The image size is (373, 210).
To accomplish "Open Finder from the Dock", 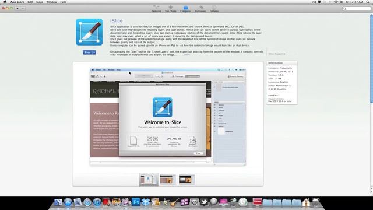I will (58, 202).
